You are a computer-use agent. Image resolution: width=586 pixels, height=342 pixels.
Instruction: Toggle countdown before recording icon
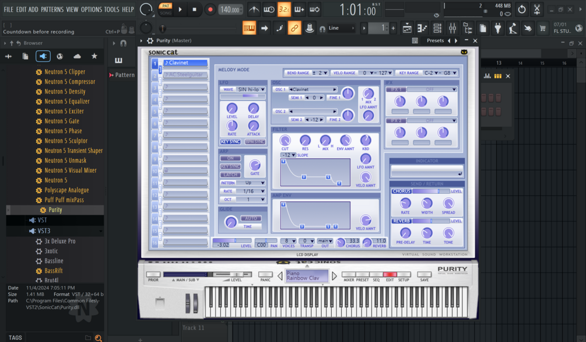pyautogui.click(x=284, y=10)
